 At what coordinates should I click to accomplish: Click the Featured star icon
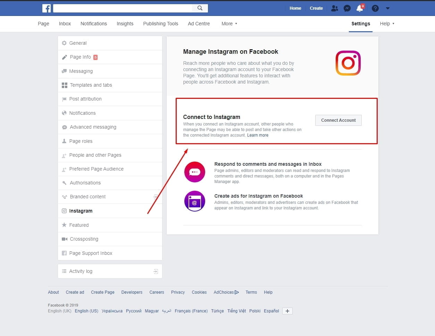pyautogui.click(x=64, y=225)
